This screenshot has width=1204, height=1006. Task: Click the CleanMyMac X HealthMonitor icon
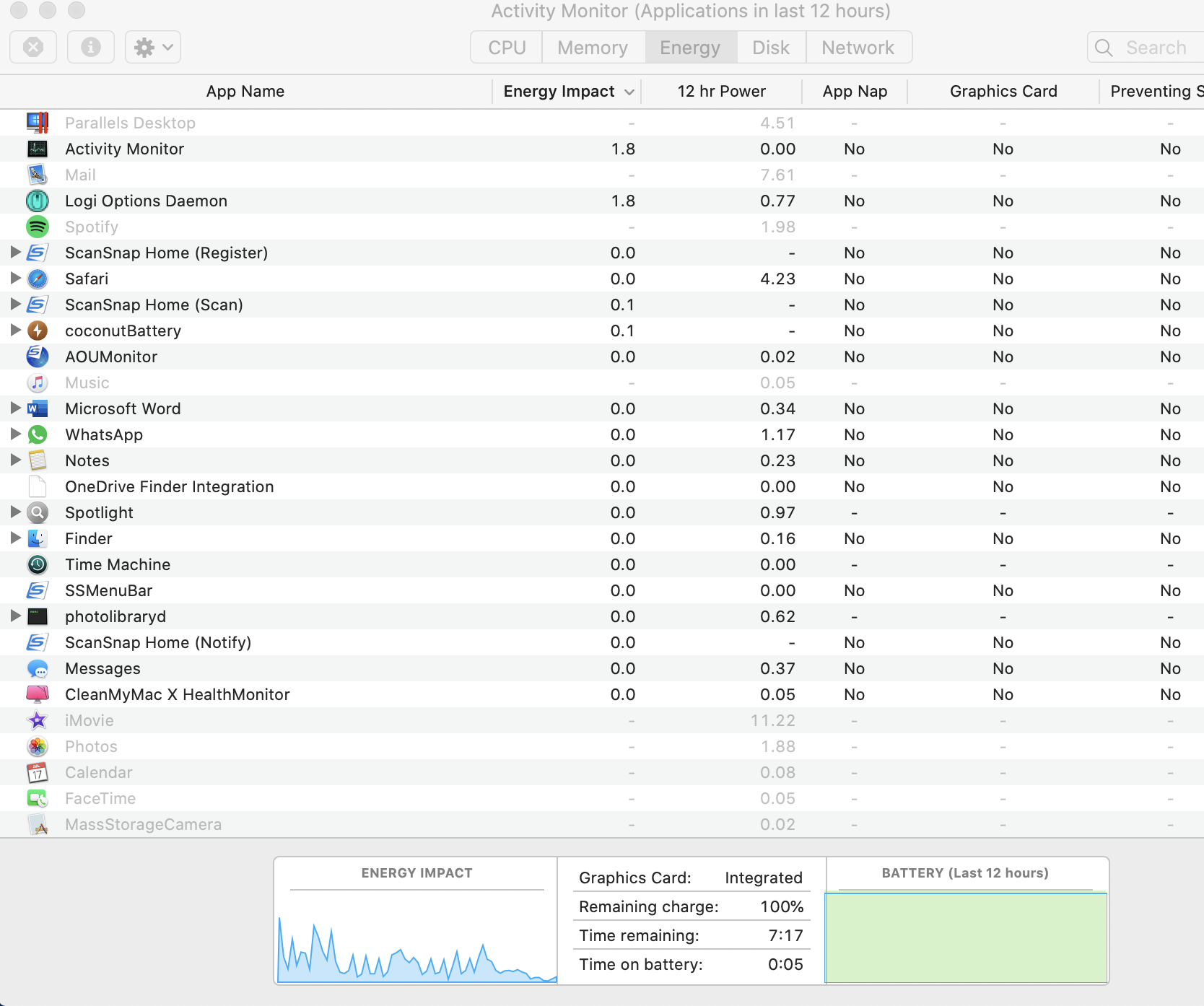pos(38,694)
